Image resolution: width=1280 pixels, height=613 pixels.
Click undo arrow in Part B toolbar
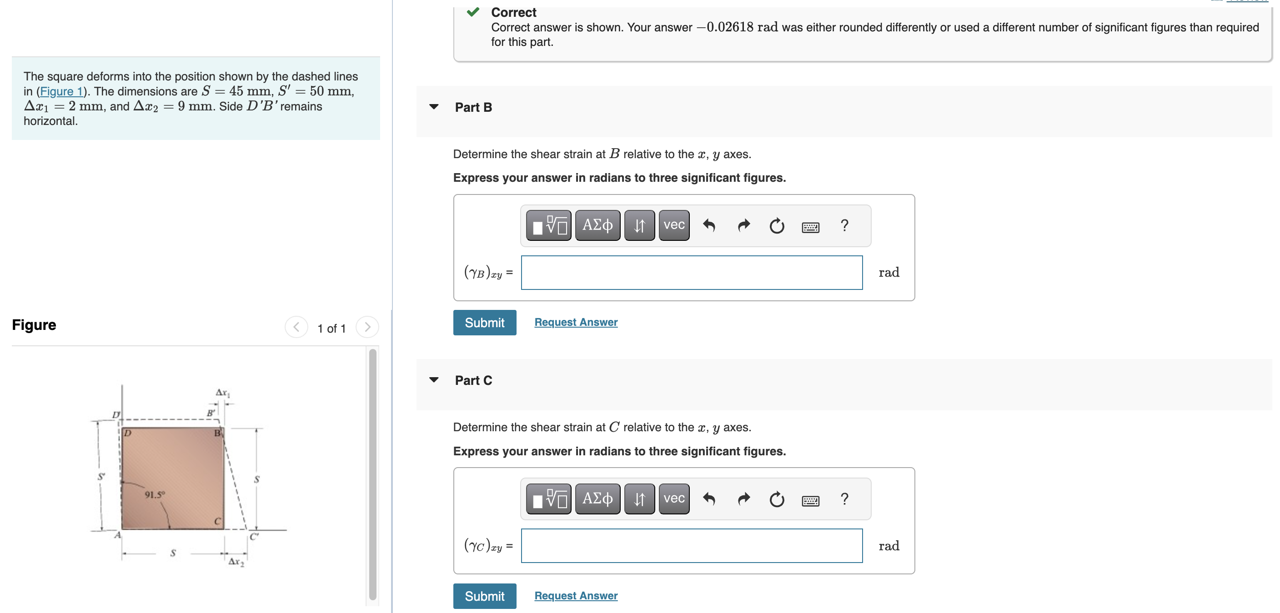click(x=709, y=225)
